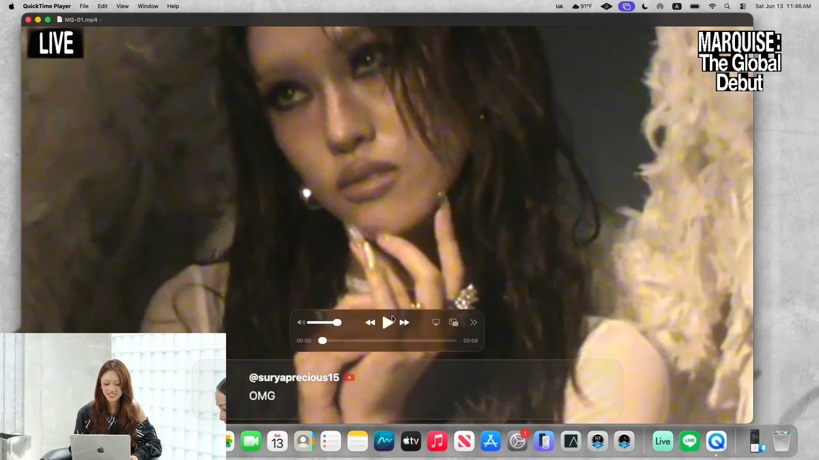The image size is (819, 460).
Task: Open Spotlight search
Action: click(x=728, y=6)
